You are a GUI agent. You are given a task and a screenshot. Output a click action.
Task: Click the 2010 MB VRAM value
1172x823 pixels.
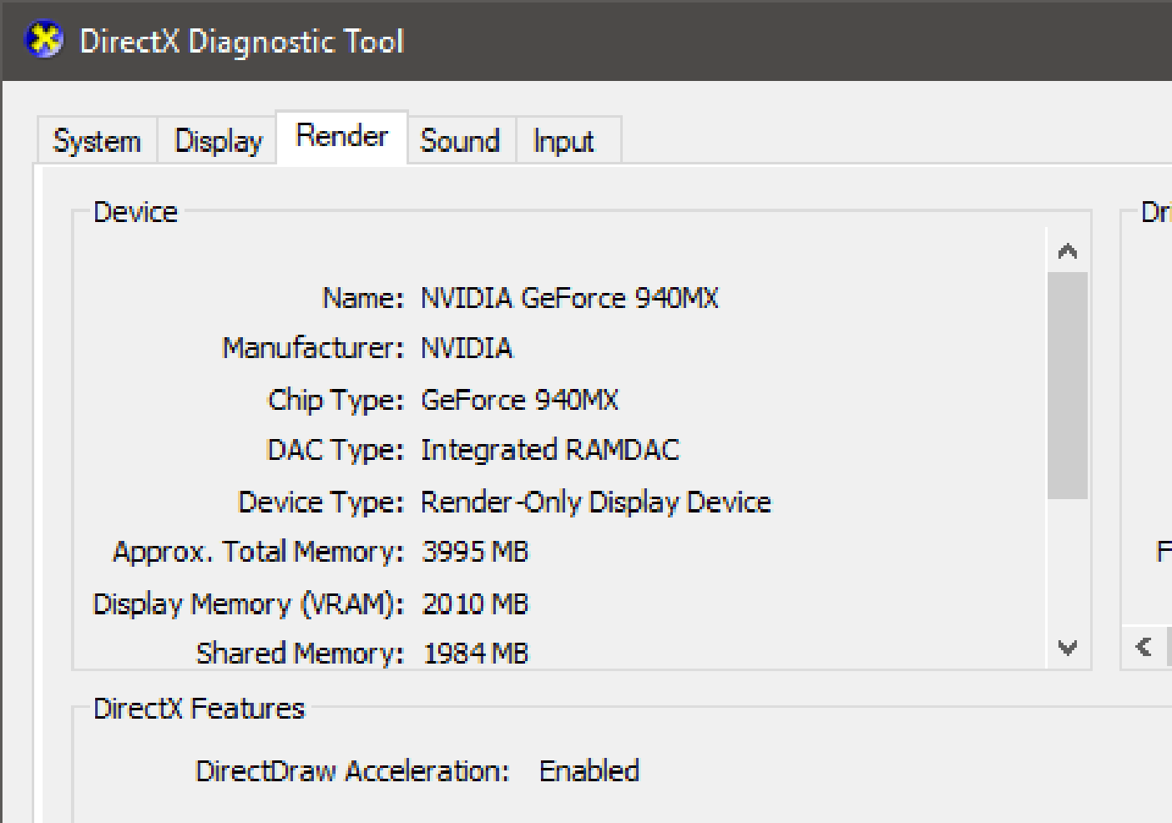pyautogui.click(x=475, y=603)
